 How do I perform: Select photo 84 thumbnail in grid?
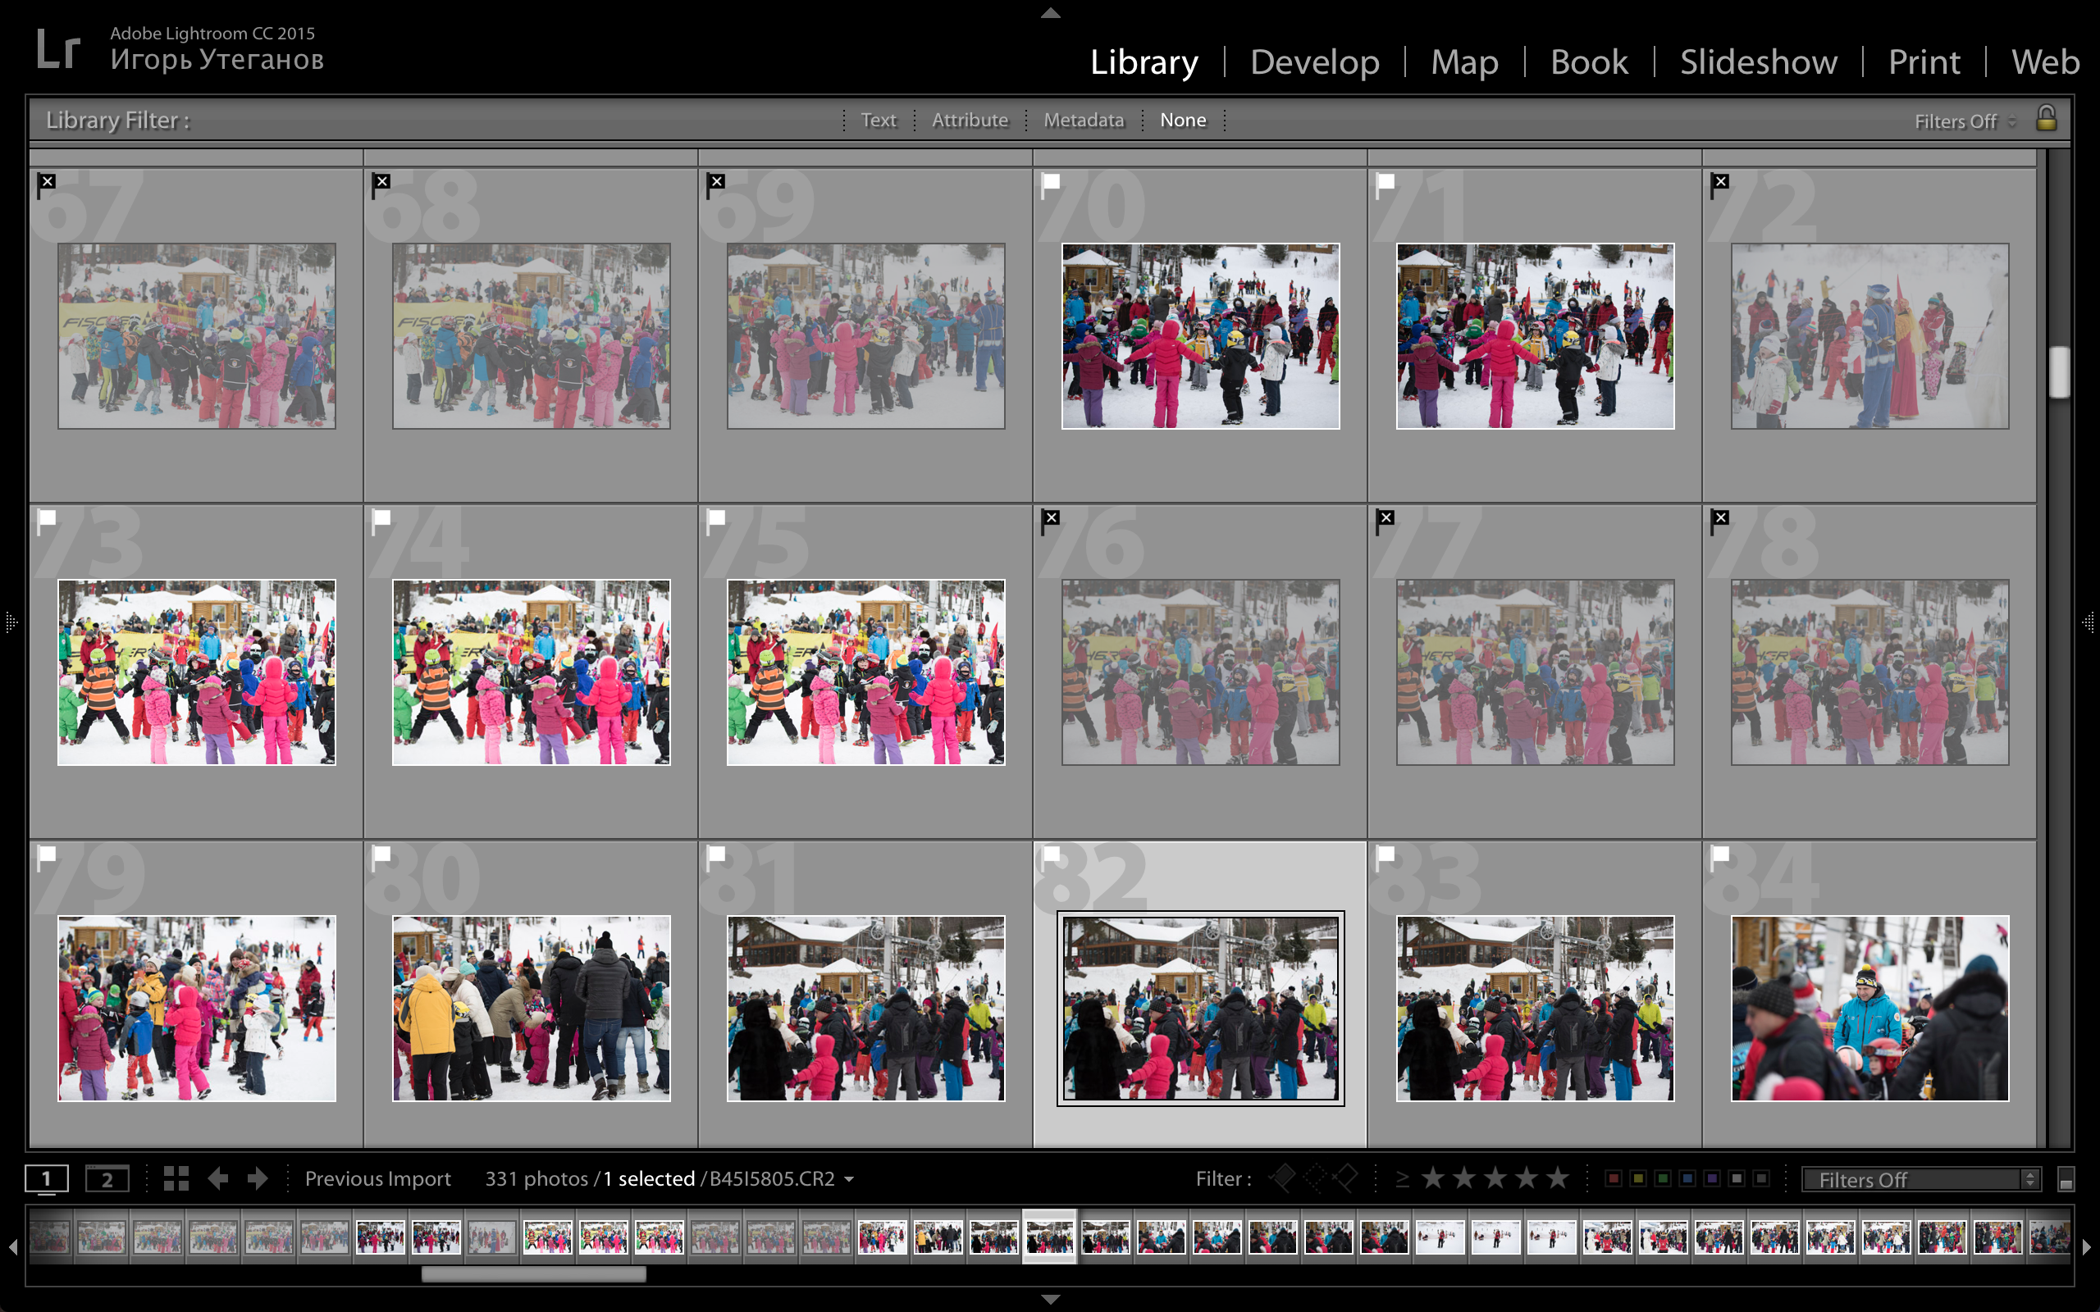pyautogui.click(x=1869, y=1009)
